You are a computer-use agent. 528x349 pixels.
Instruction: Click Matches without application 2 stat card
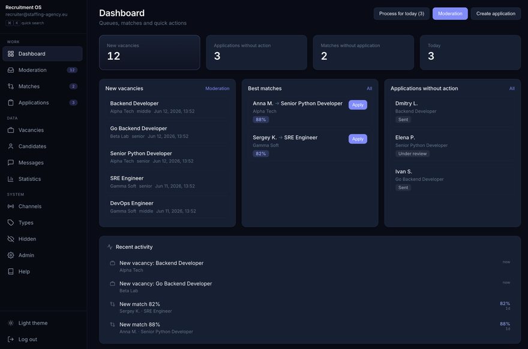pyautogui.click(x=364, y=53)
